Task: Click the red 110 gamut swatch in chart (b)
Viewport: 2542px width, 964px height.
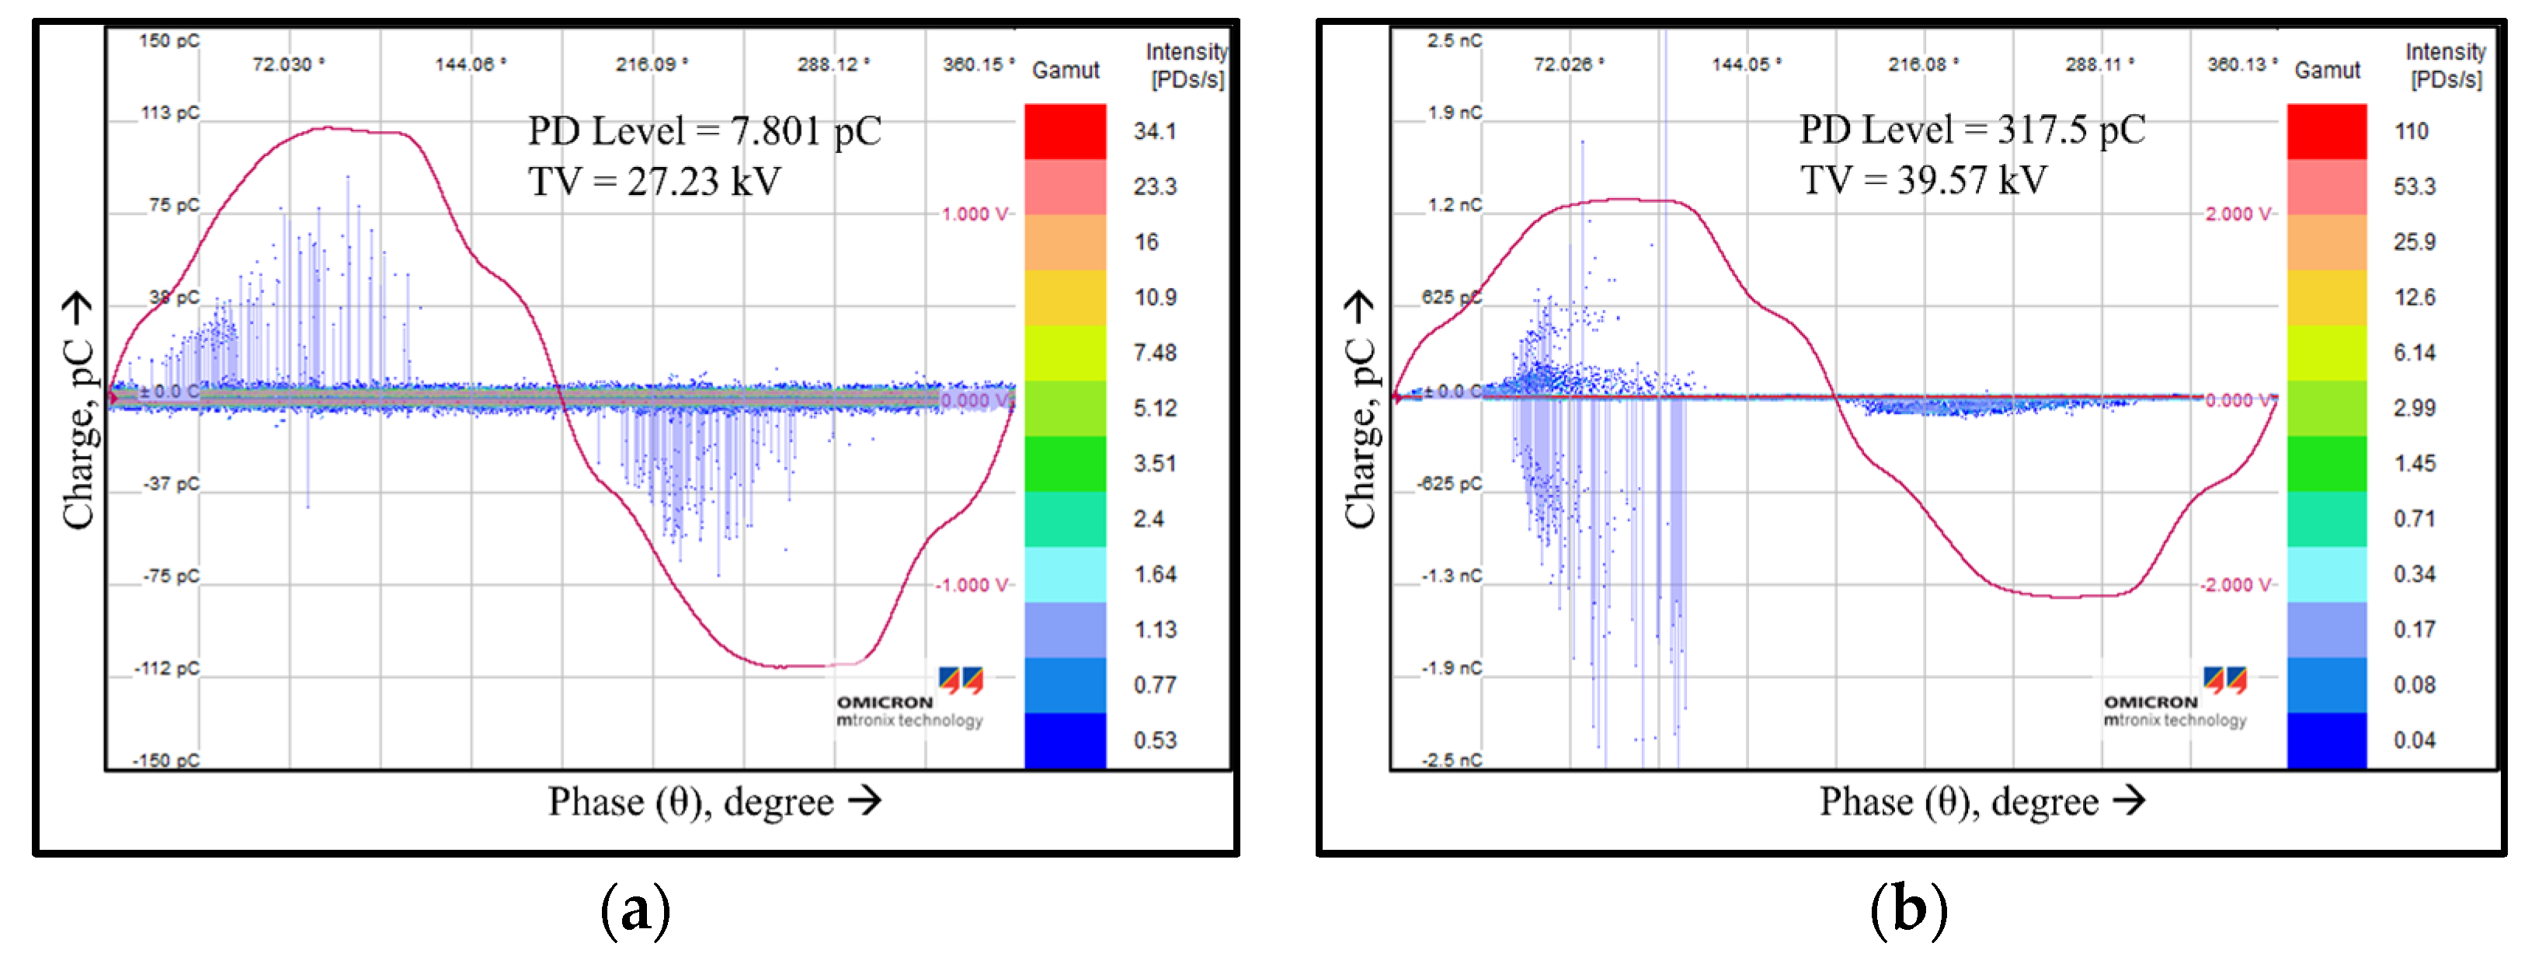Action: point(2326,131)
